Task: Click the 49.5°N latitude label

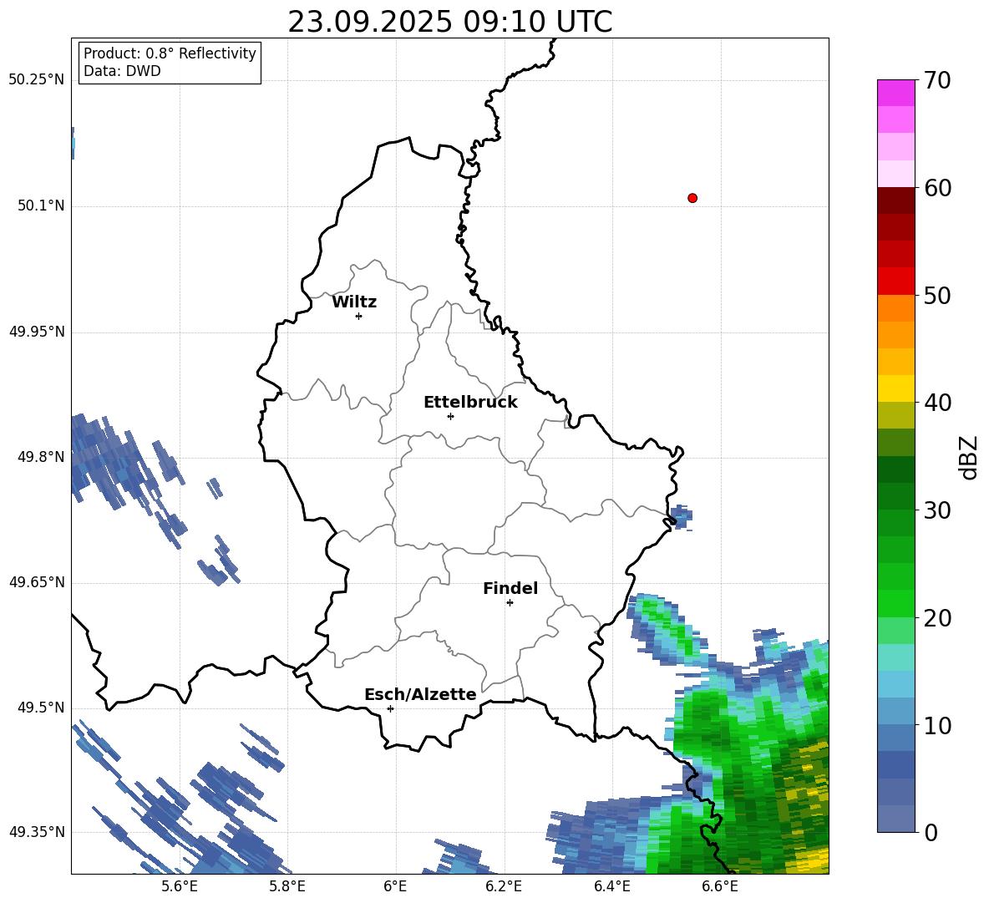Action: (x=41, y=708)
